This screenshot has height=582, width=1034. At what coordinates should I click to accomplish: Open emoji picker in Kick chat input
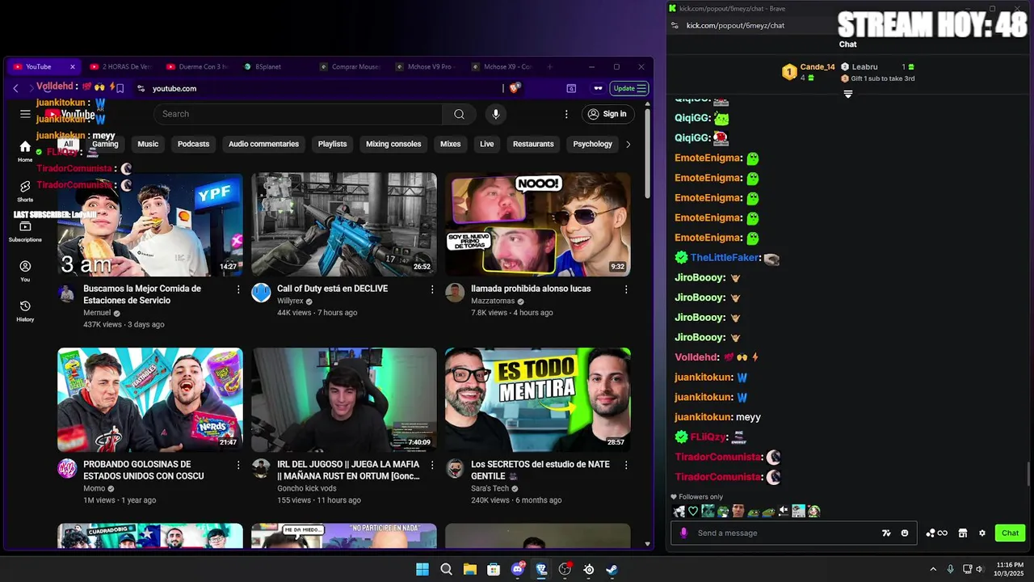[x=905, y=533]
